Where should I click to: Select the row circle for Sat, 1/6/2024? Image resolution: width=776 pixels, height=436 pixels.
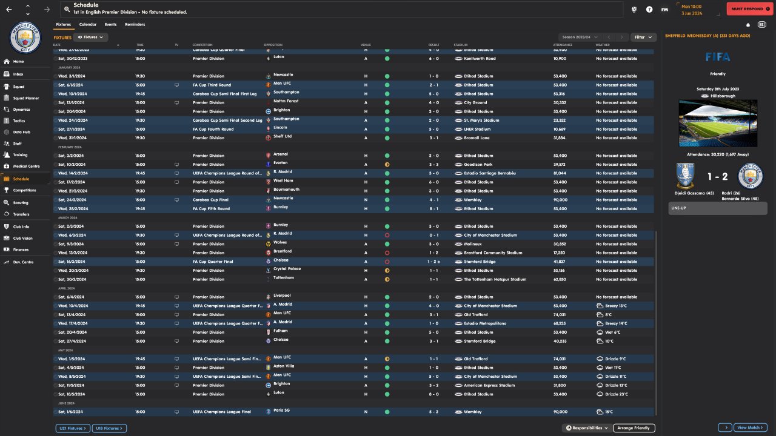[x=56, y=412]
